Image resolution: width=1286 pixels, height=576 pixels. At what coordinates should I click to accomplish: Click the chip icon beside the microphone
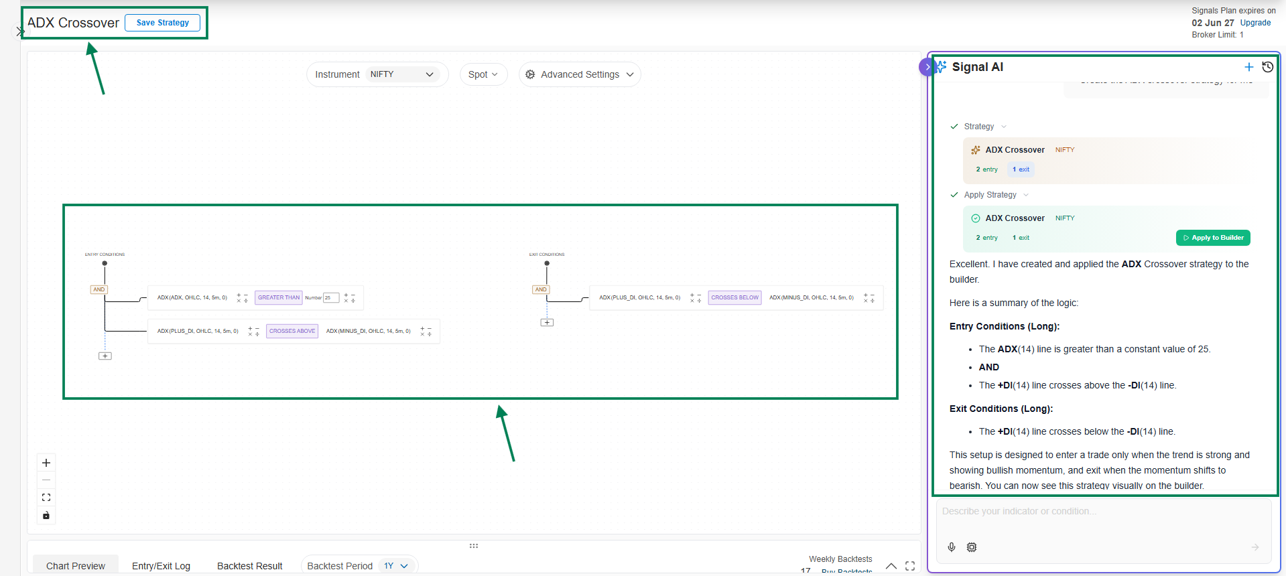coord(972,547)
